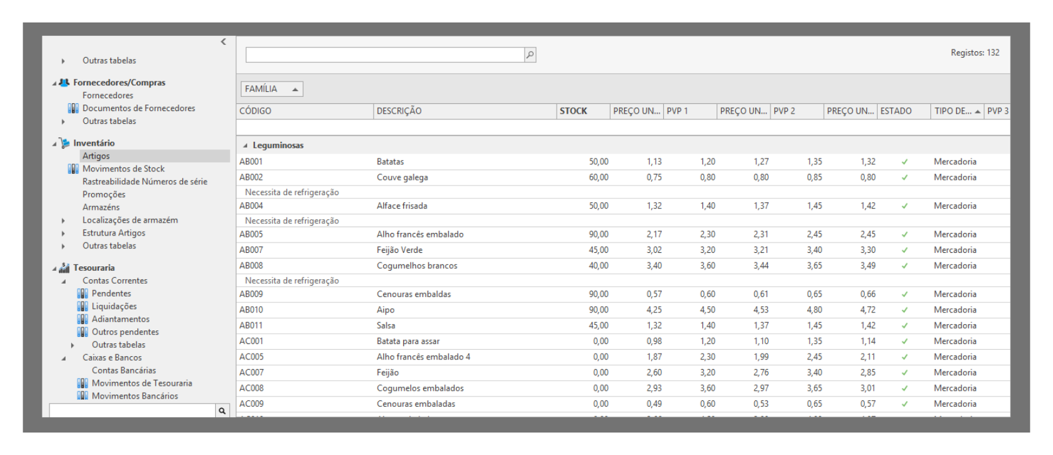Open Armazéns in the Inventário menu

coord(101,207)
